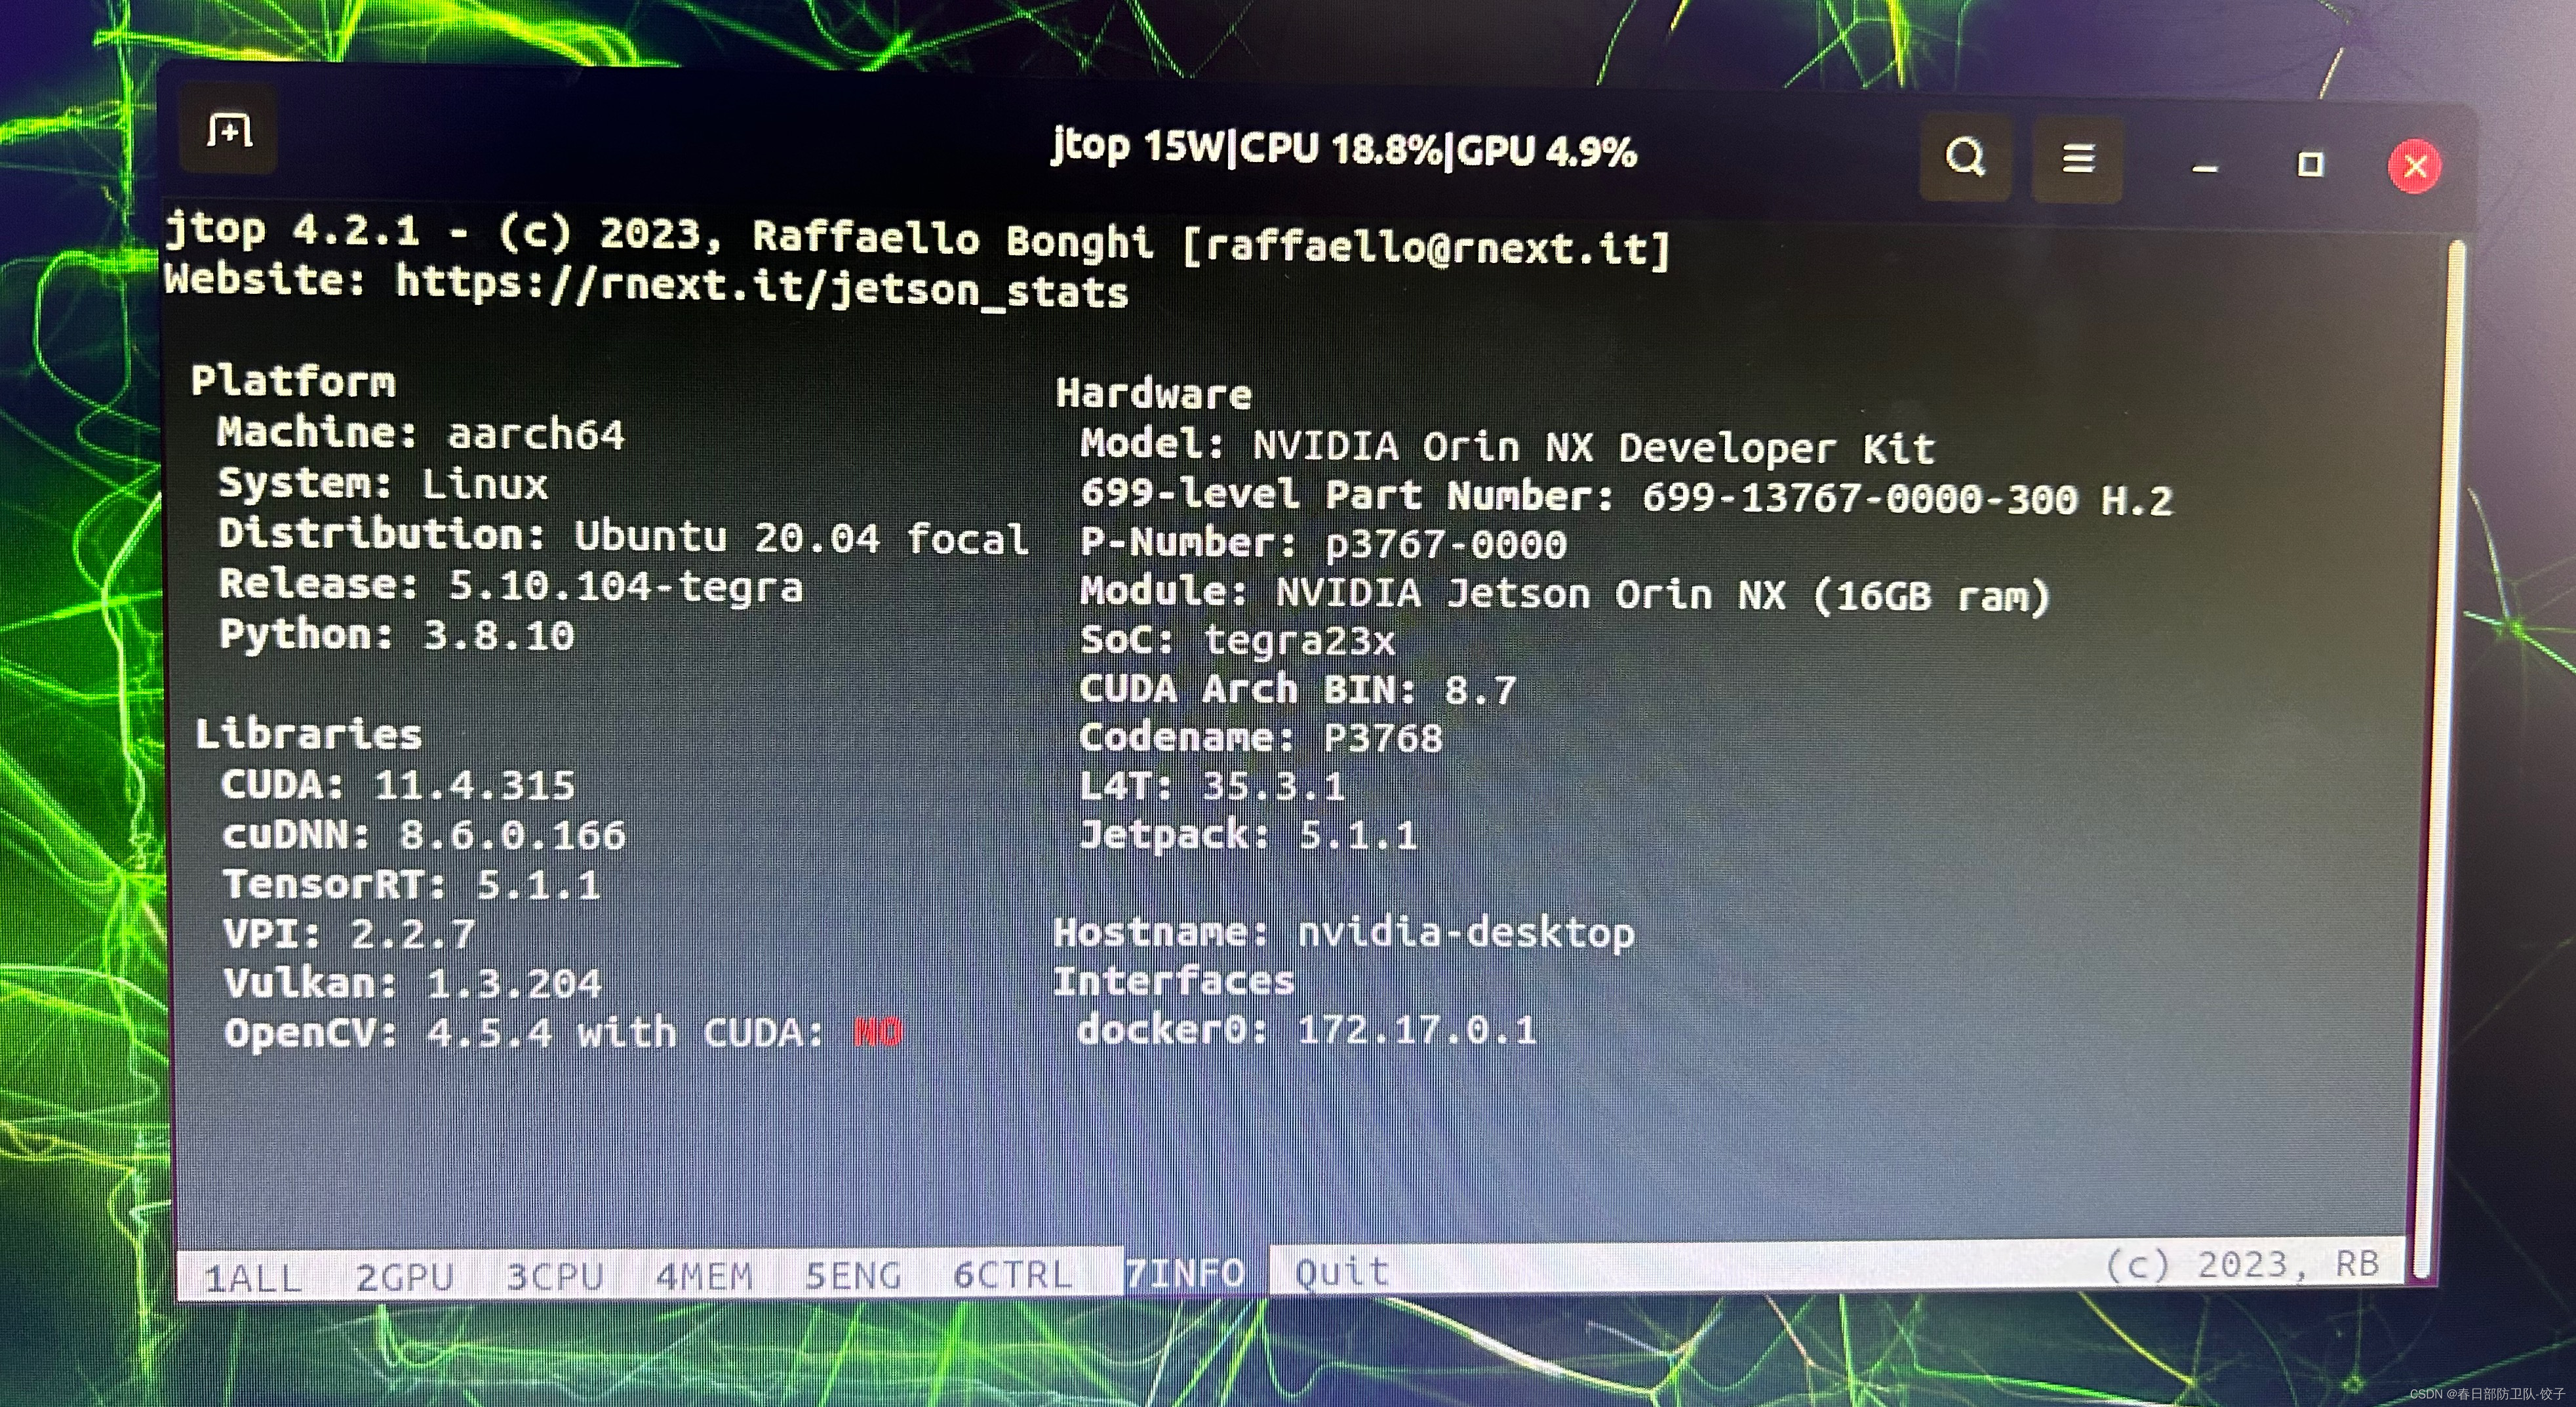Click the Vulkan: 1.3.204 line
The height and width of the screenshot is (1407, 2576).
click(x=413, y=983)
